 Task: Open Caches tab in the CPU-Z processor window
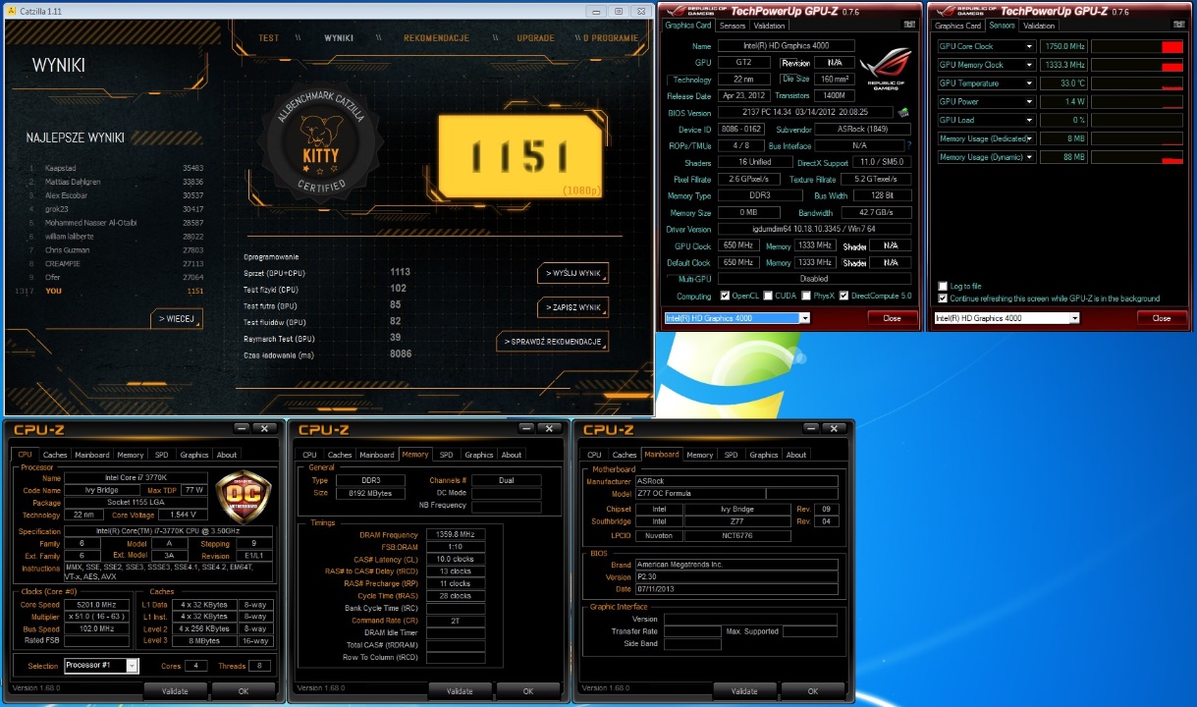coord(55,455)
